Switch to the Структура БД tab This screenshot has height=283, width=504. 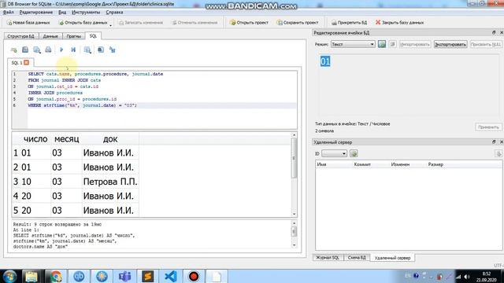(21, 36)
